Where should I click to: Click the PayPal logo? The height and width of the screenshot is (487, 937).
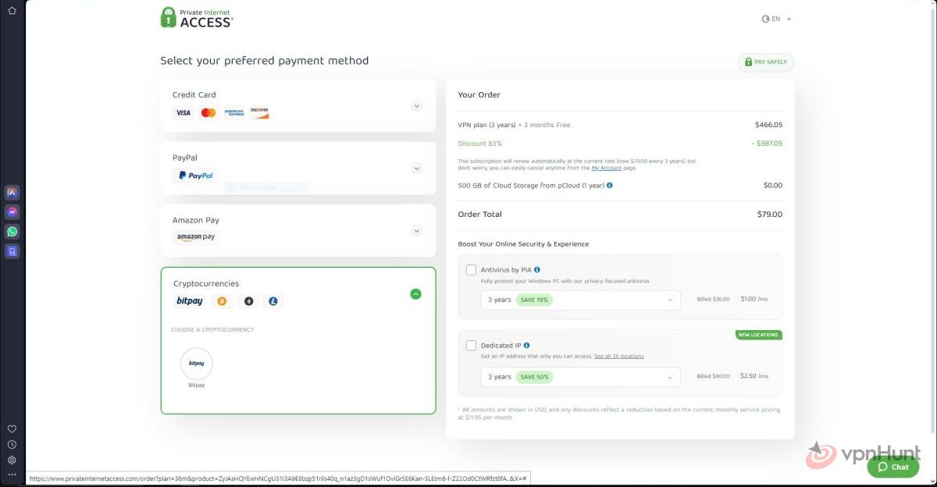pos(196,176)
